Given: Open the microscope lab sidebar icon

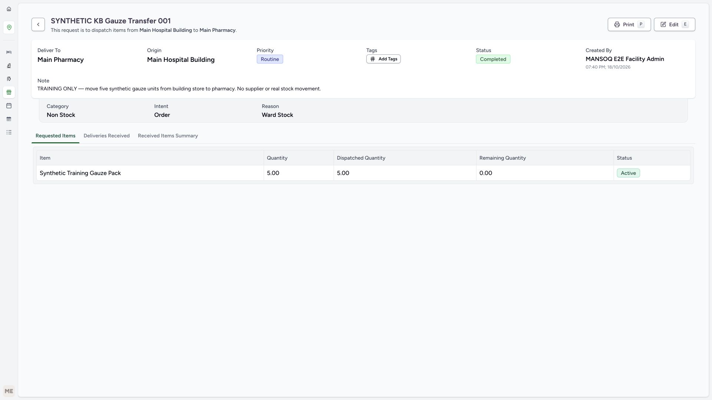Looking at the screenshot, I should coord(9,66).
